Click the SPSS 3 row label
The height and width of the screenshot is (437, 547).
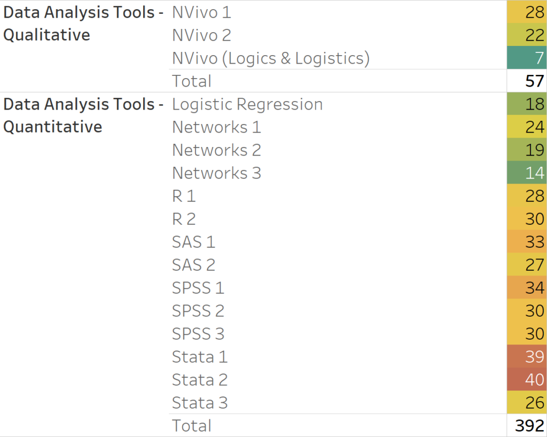point(198,334)
